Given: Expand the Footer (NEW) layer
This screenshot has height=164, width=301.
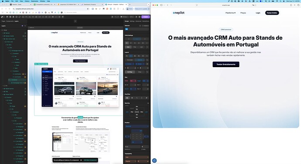Looking at the screenshot, I should pyautogui.click(x=3, y=95).
